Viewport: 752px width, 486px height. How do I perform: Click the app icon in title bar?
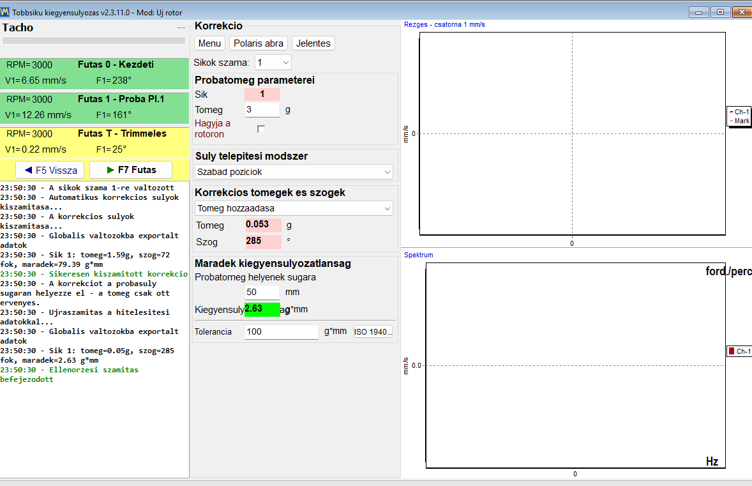(x=5, y=12)
